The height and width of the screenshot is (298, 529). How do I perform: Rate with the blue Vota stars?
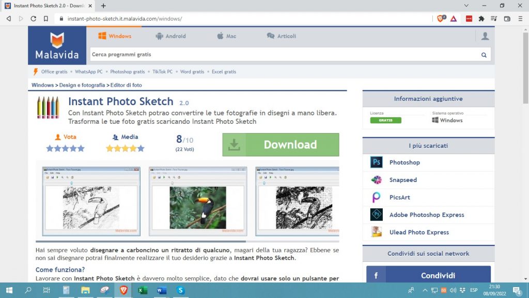[65, 148]
